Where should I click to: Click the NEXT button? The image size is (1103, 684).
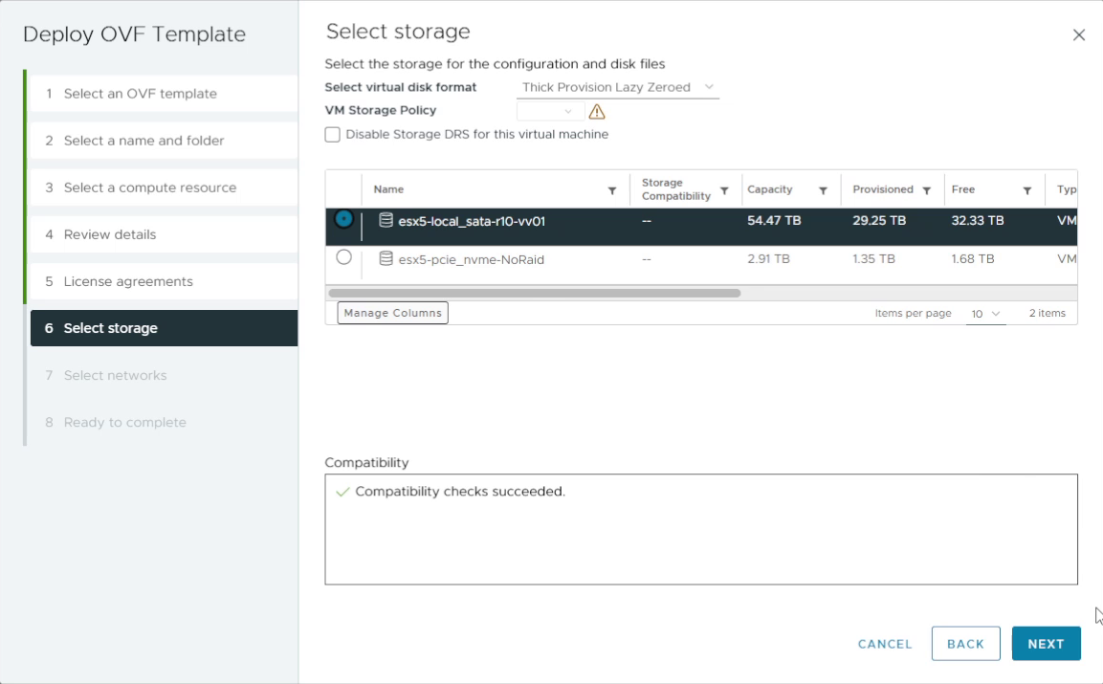coord(1046,643)
